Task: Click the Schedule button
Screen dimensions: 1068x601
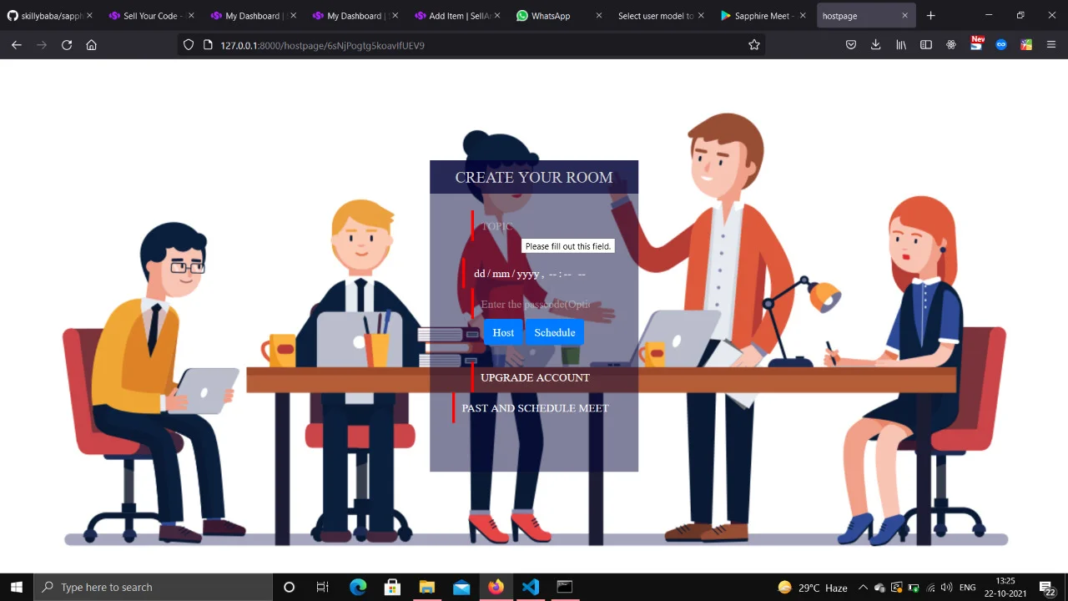Action: 555,332
